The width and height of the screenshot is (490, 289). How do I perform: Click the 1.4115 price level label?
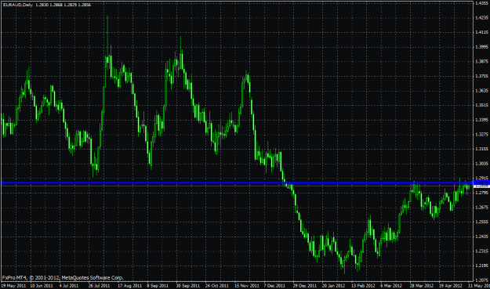click(481, 32)
